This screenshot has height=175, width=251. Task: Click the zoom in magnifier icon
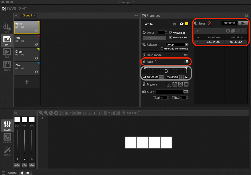[x=46, y=113]
